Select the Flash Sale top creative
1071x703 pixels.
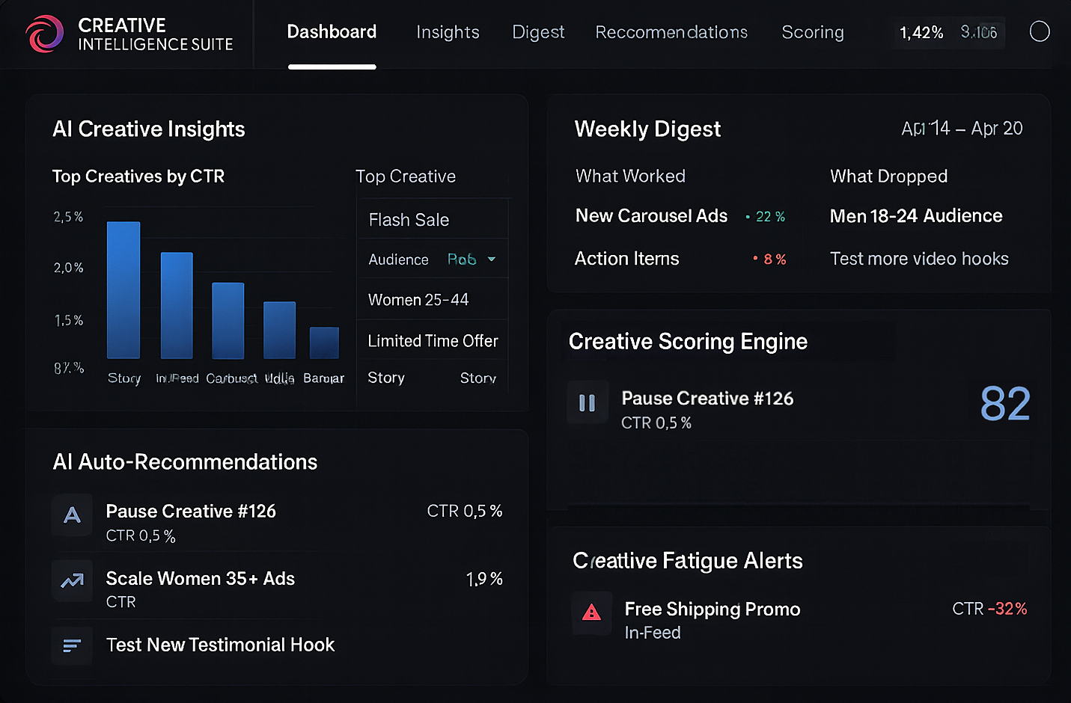(x=409, y=219)
